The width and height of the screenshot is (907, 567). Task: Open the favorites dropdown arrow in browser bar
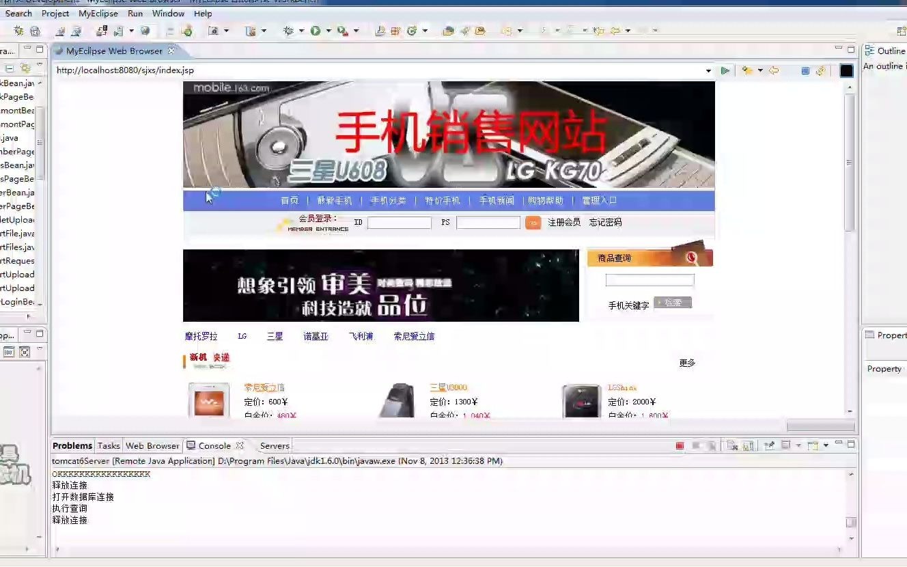coord(759,70)
